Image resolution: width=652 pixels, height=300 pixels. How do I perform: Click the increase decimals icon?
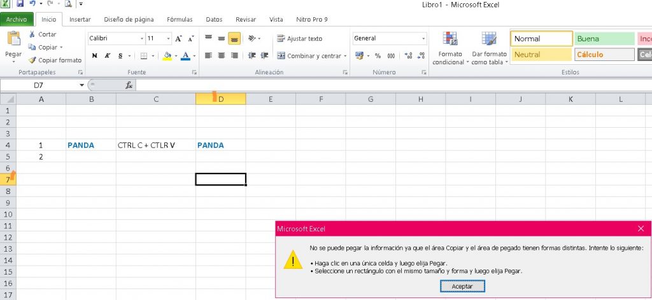[408, 55]
